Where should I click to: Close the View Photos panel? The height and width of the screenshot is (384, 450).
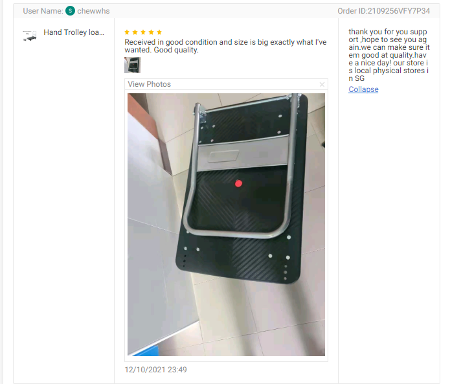[322, 84]
